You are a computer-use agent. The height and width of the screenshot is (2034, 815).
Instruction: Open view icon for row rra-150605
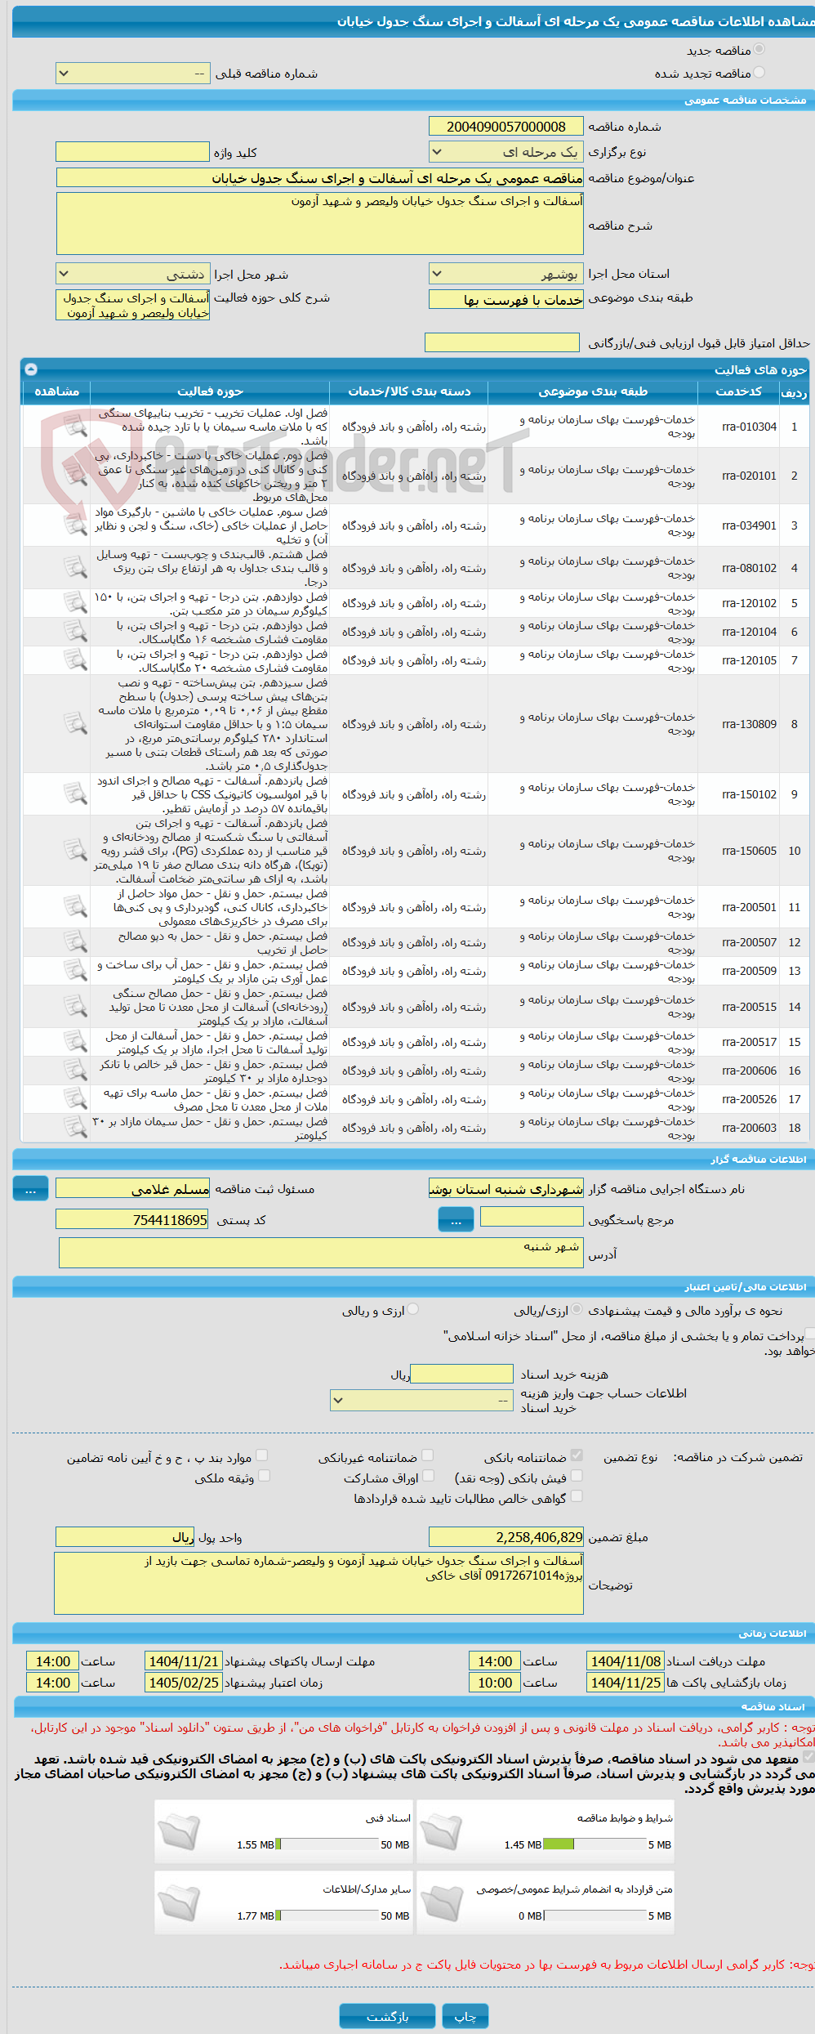76,851
